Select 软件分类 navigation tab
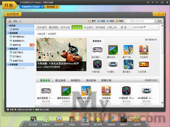The height and width of the screenshot is (127, 170). (65, 27)
